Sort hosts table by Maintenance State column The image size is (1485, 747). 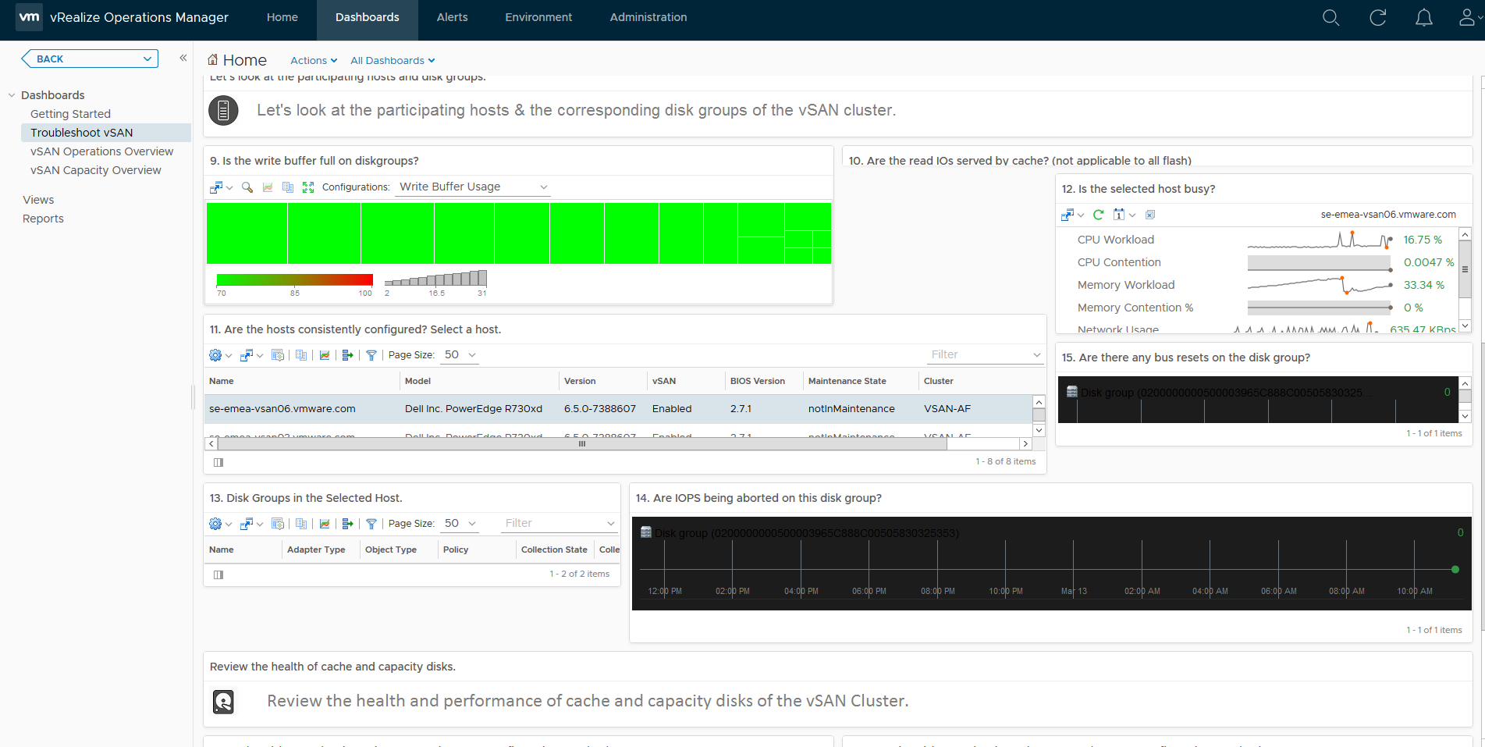pyautogui.click(x=861, y=381)
